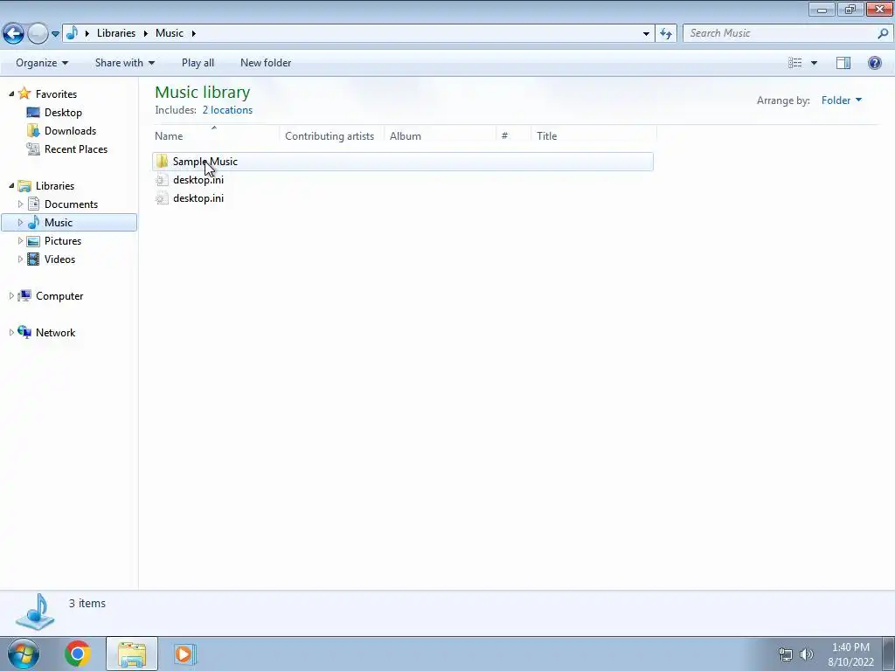895x671 pixels.
Task: Sort by the # column header
Action: click(513, 135)
